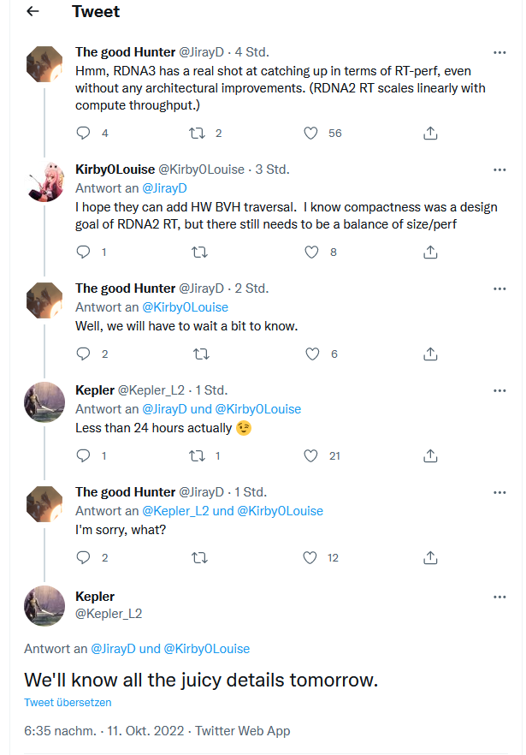Retweet the RDNA3 RT-perf tweet
This screenshot has width=526, height=755.
197,133
